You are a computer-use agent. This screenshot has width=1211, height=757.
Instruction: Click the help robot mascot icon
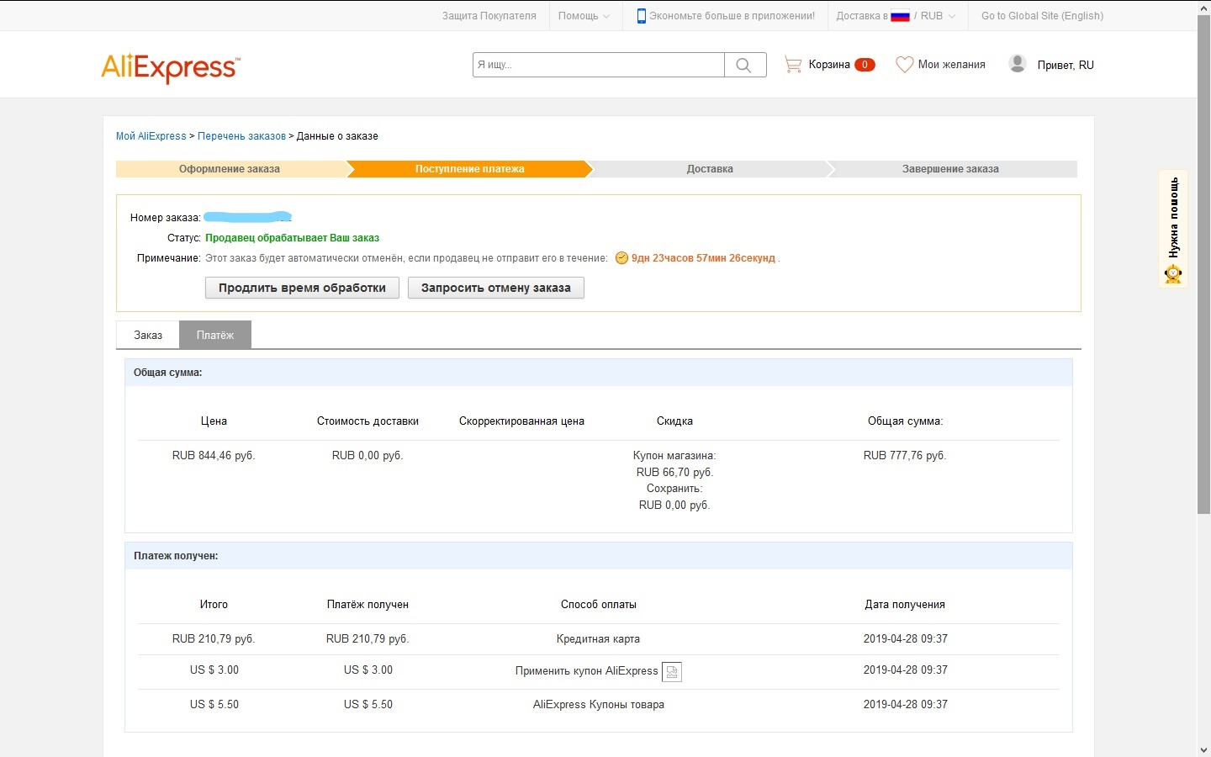[x=1173, y=273]
